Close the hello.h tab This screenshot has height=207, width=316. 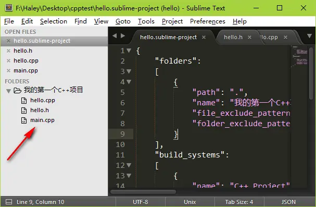click(x=249, y=37)
